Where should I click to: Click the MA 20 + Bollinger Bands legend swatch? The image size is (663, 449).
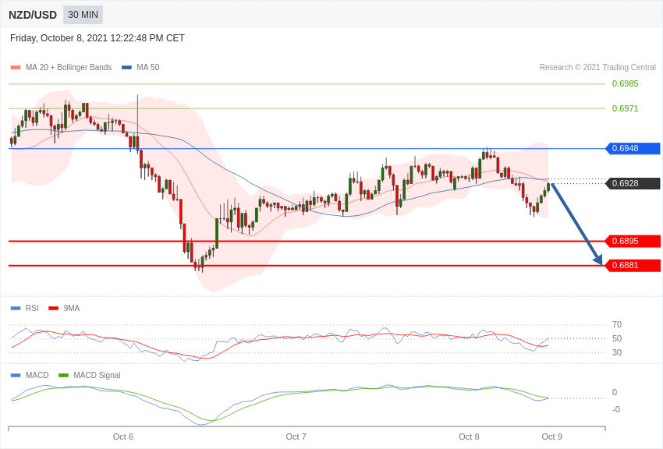[16, 68]
